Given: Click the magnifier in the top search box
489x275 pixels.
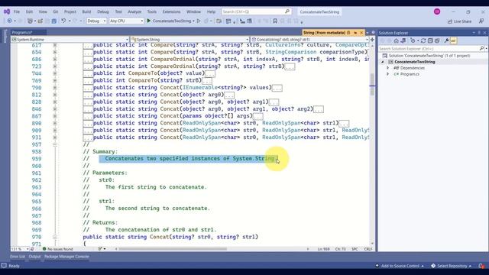Looking at the screenshot, I should [x=287, y=11].
